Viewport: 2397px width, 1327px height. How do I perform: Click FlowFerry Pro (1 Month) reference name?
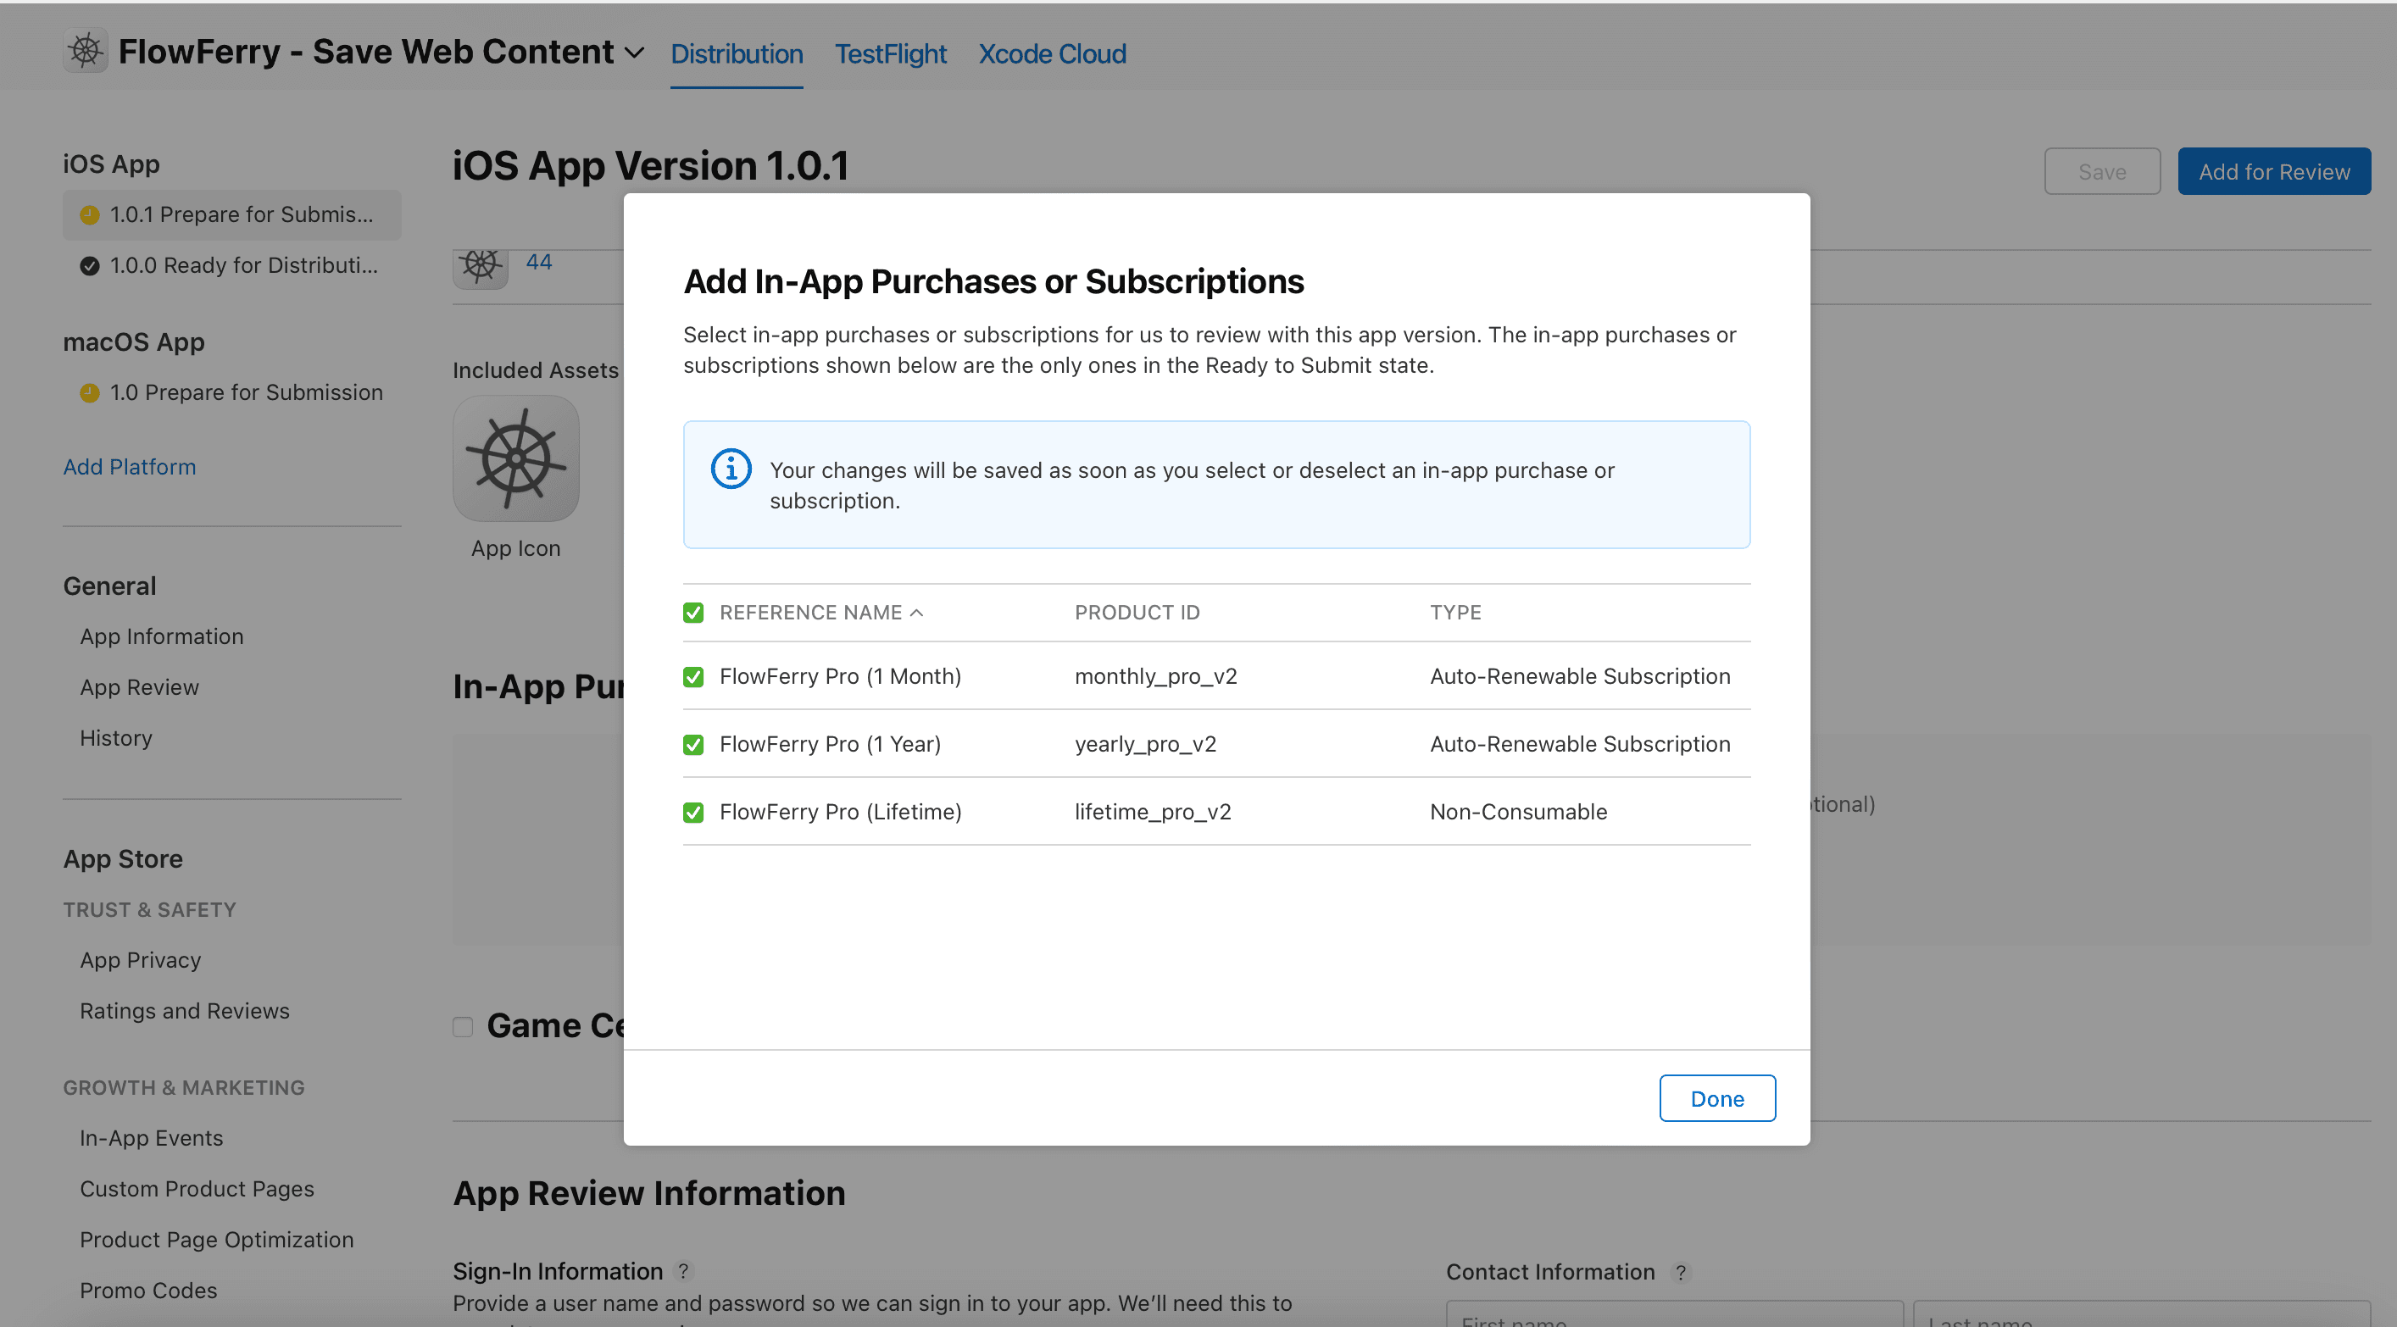[840, 676]
